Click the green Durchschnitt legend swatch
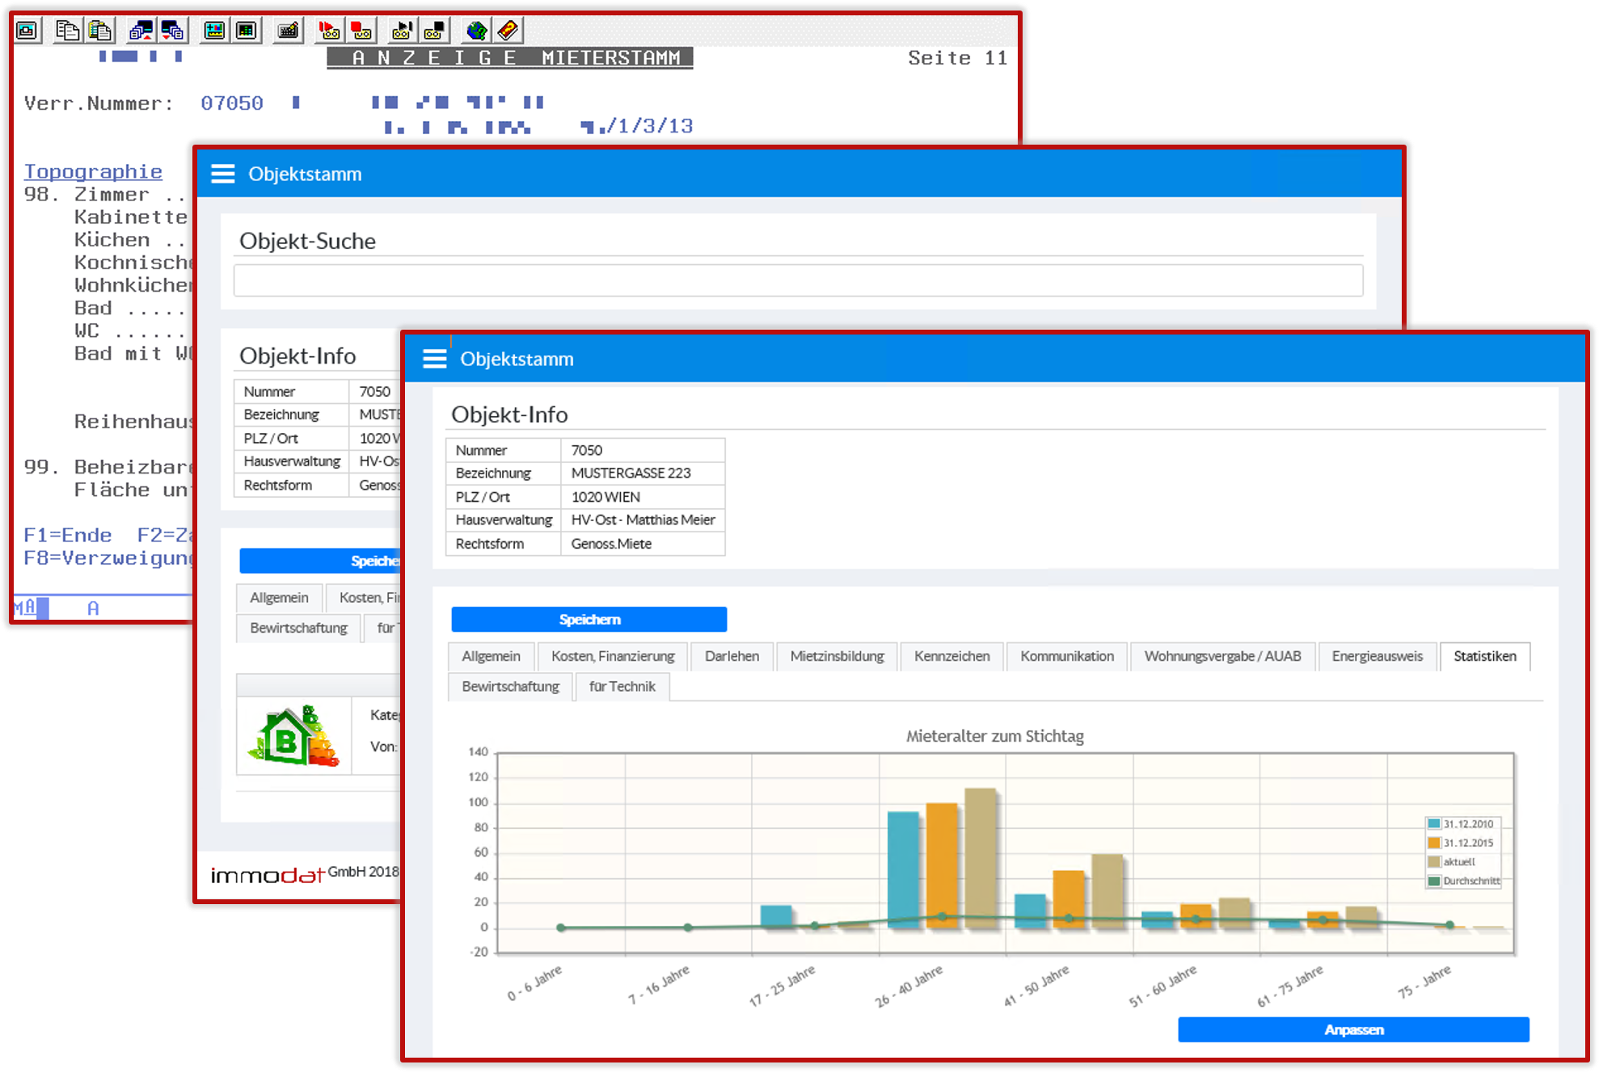The image size is (1599, 1073). click(1434, 881)
